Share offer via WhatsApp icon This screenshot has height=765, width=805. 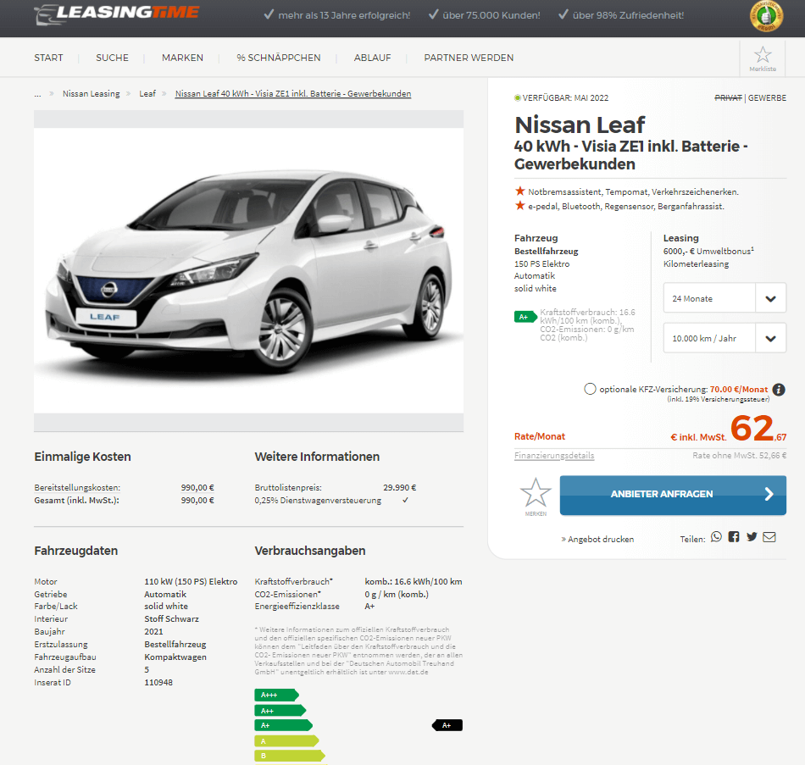[x=716, y=537]
